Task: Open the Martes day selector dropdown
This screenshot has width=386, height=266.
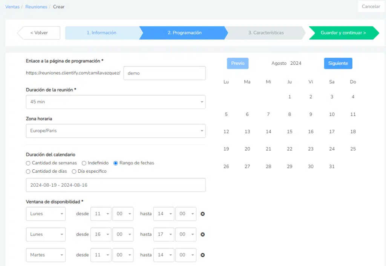Action: click(46, 255)
